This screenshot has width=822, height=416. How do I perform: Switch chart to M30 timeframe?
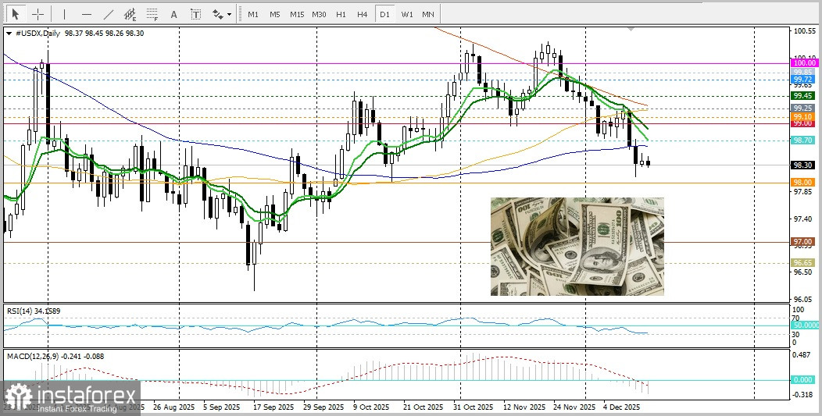pos(319,14)
